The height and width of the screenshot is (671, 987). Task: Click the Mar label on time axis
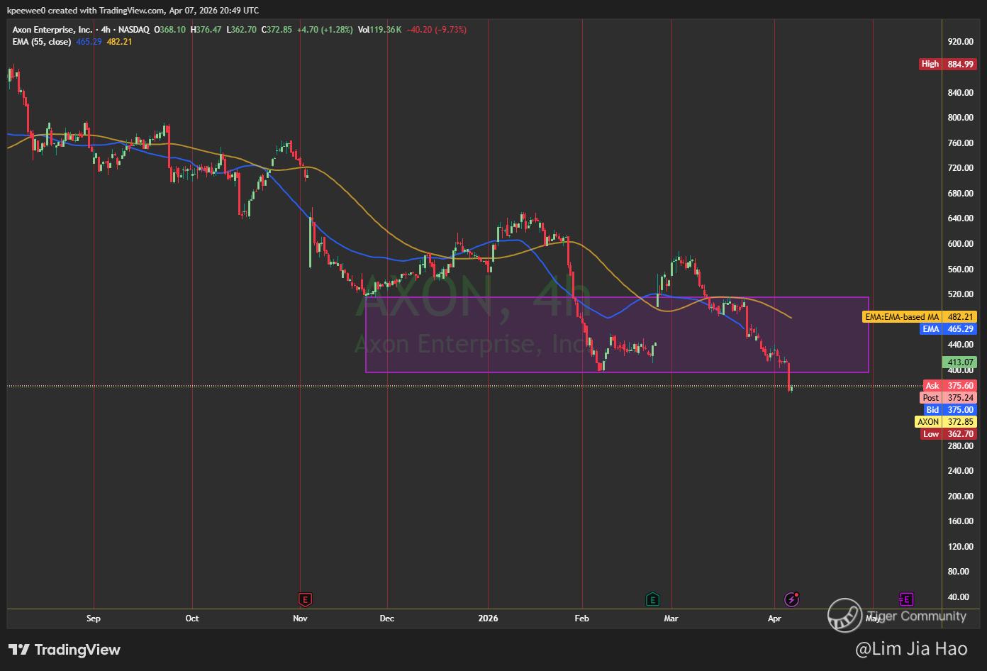tap(671, 619)
